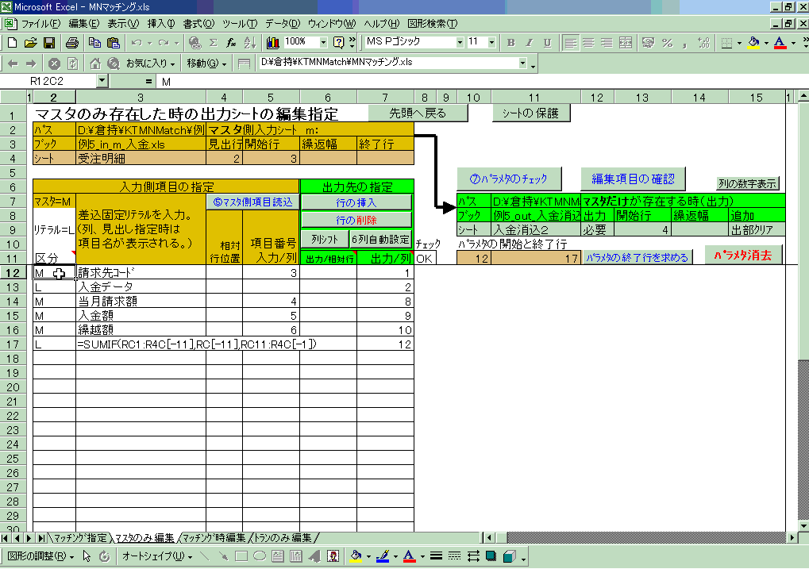Click the web toolbar Home icon
The image size is (809, 569).
point(94,63)
